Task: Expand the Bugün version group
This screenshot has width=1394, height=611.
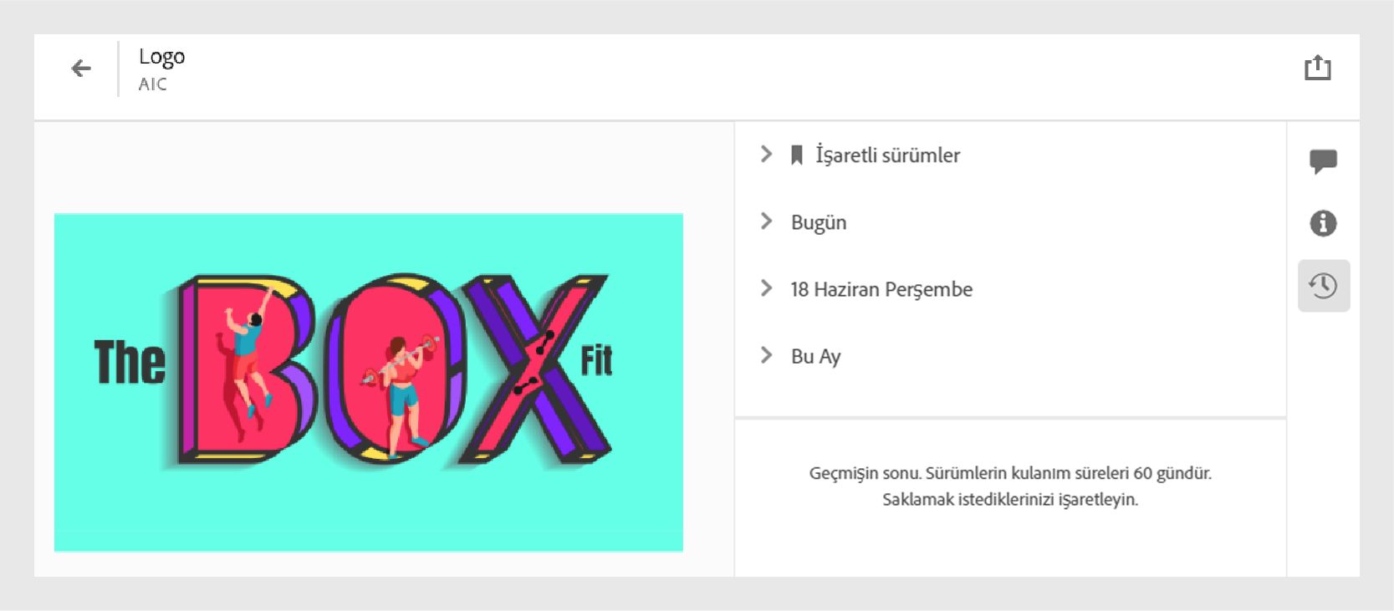Action: point(765,221)
